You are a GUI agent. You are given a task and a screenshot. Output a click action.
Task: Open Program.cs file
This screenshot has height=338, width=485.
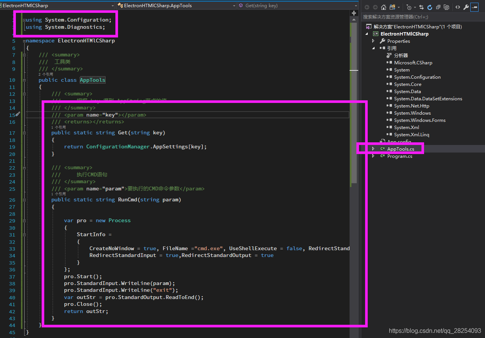click(400, 156)
